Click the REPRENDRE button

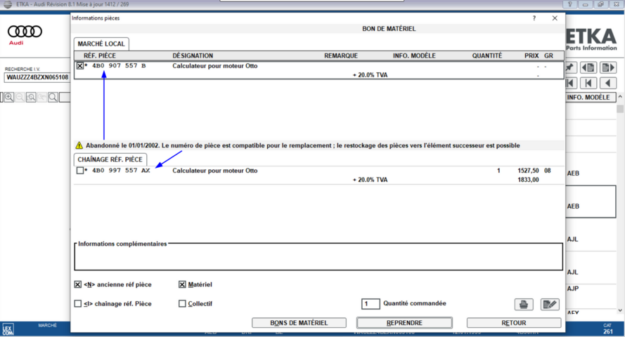(x=404, y=323)
